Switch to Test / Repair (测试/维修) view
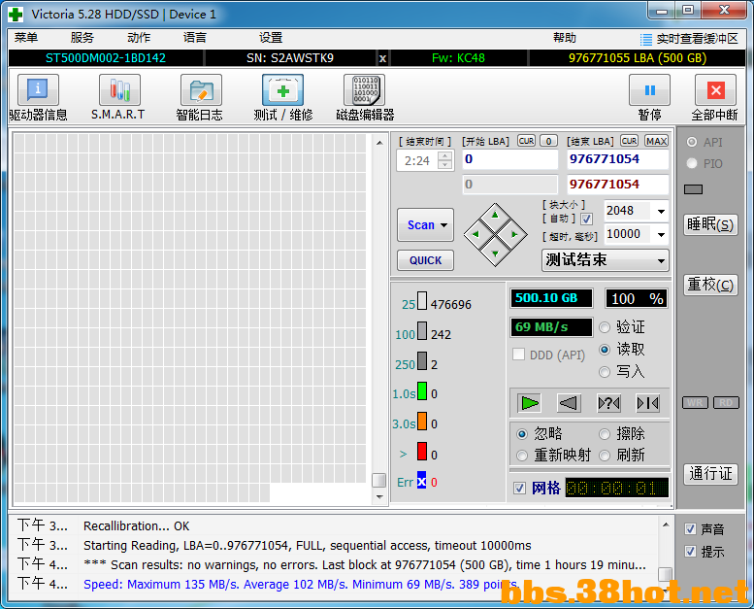The width and height of the screenshot is (754, 609). (282, 90)
